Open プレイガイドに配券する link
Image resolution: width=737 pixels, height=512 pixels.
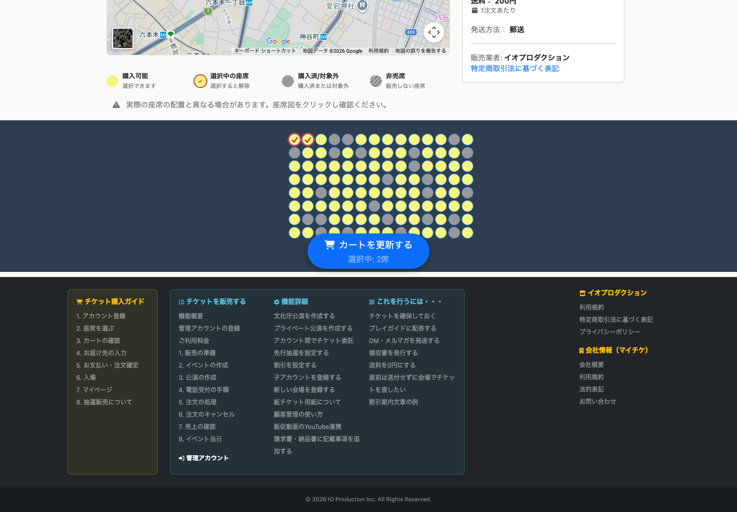click(403, 329)
